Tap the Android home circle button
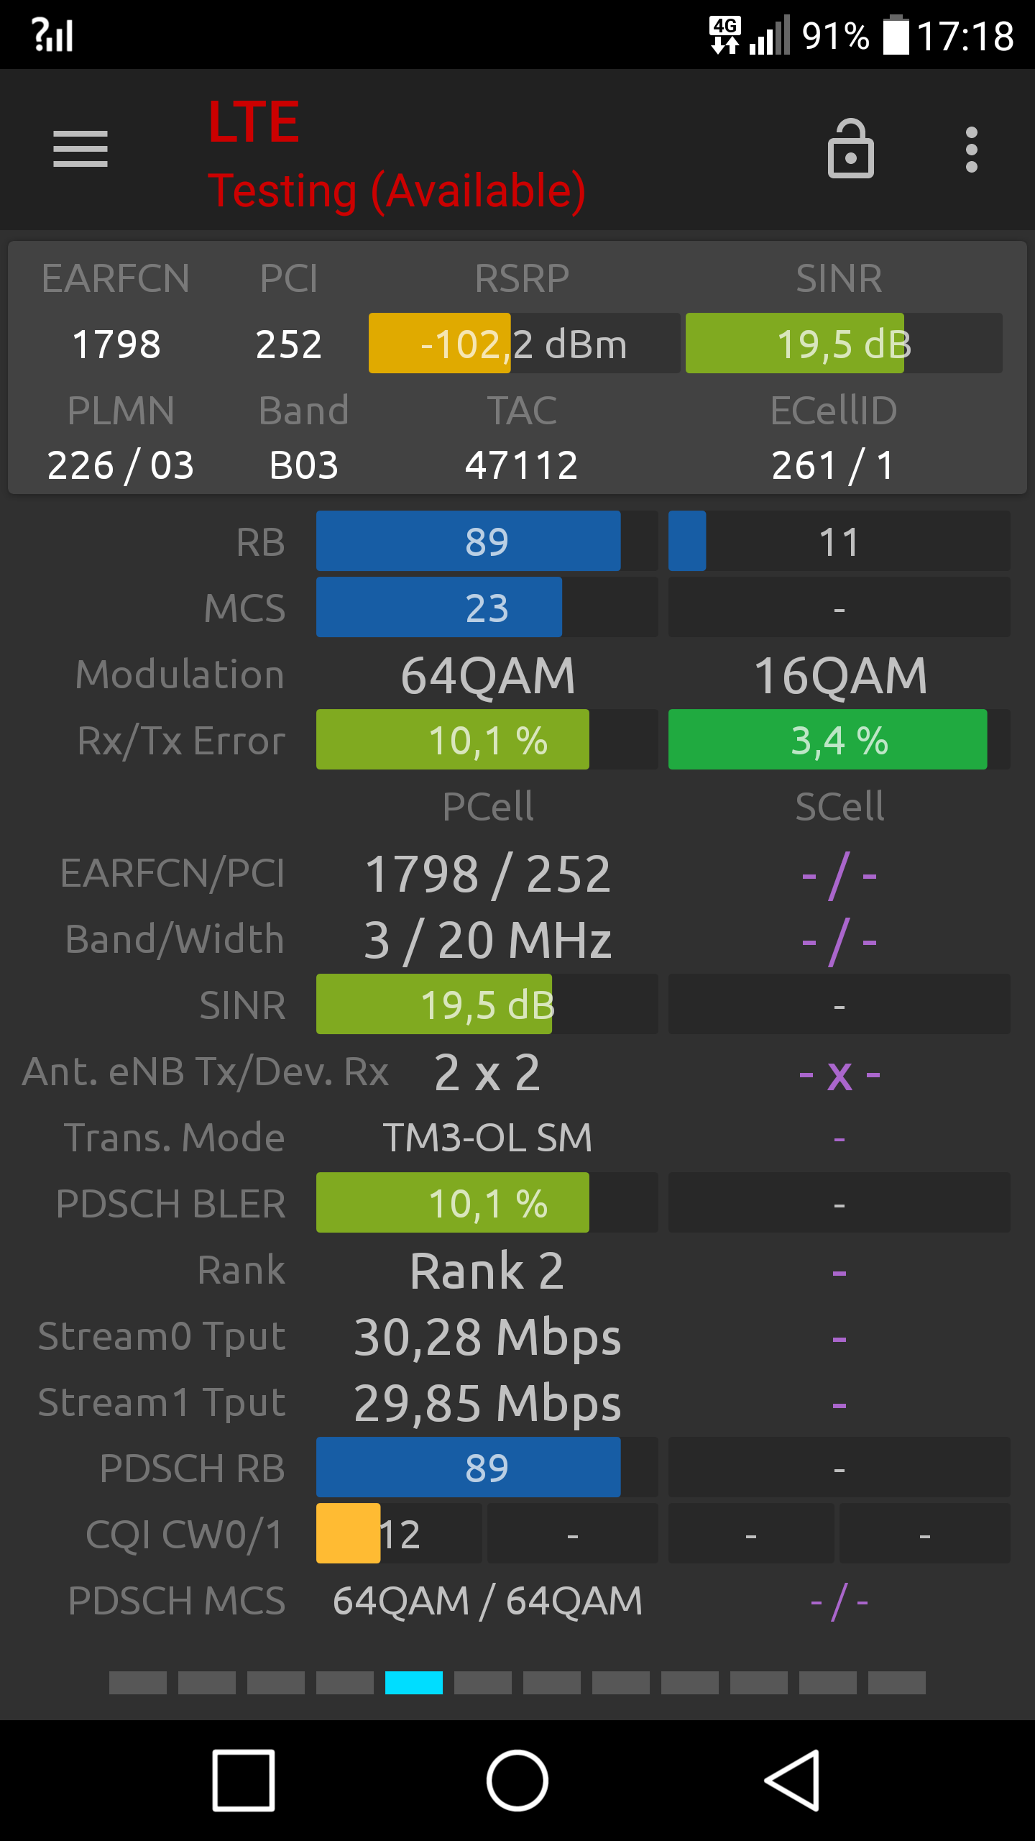This screenshot has height=1841, width=1035. (x=517, y=1781)
